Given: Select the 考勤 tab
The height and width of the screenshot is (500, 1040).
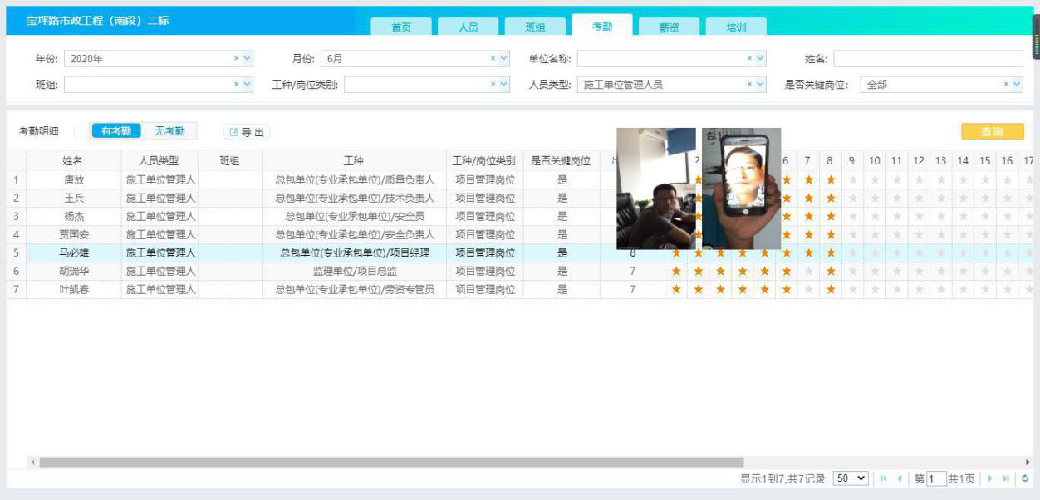Looking at the screenshot, I should [x=602, y=26].
